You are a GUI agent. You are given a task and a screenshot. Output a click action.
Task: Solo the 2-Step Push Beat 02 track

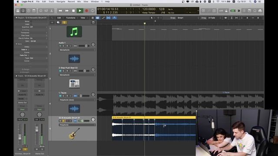pos(63,71)
